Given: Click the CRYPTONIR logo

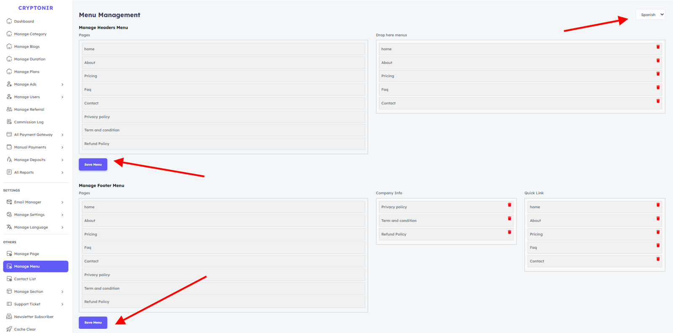Looking at the screenshot, I should pyautogui.click(x=36, y=8).
